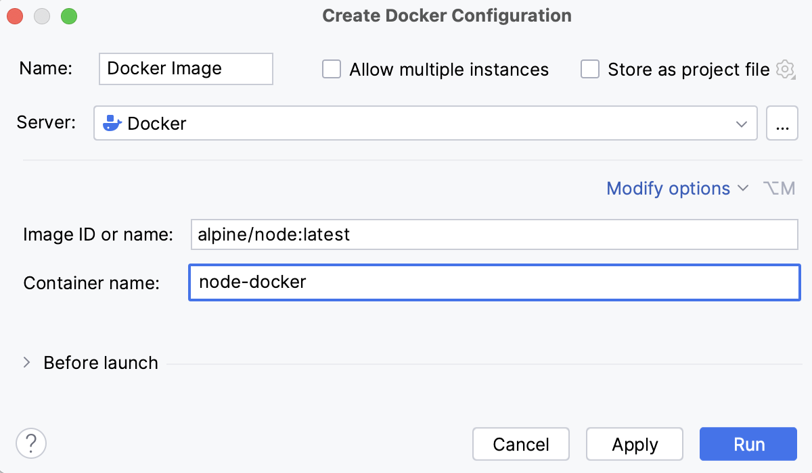Open the Modify options chevron menu
The height and width of the screenshot is (473, 812).
click(743, 189)
